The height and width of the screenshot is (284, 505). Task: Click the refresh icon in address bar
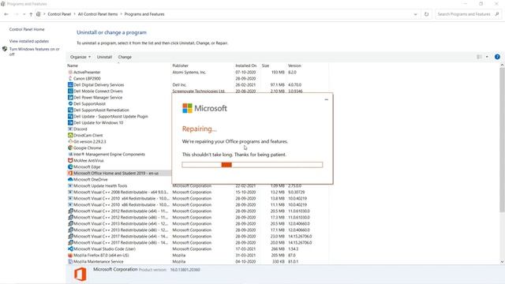point(426,14)
